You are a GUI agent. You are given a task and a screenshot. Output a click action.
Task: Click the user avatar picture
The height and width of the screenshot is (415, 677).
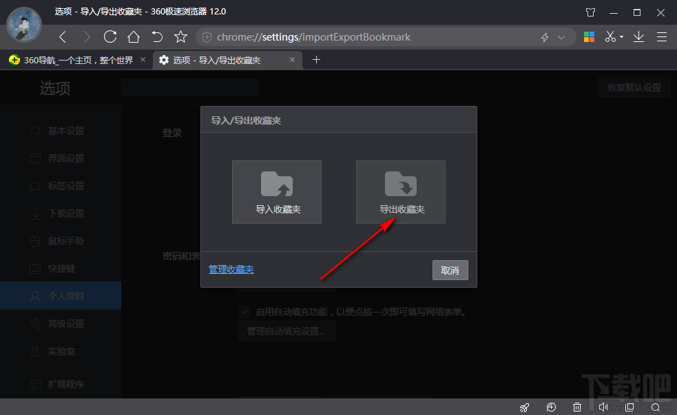tap(24, 25)
